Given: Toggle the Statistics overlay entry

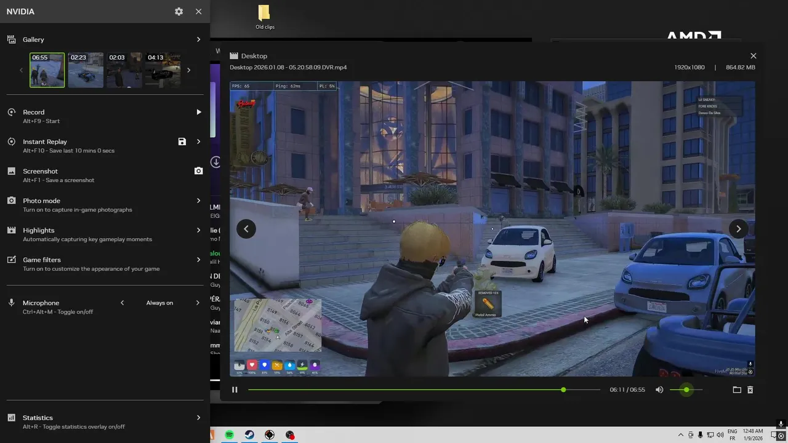Looking at the screenshot, I should 38,418.
